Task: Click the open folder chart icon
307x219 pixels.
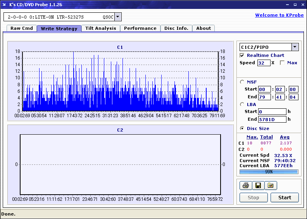Action: 271,185
